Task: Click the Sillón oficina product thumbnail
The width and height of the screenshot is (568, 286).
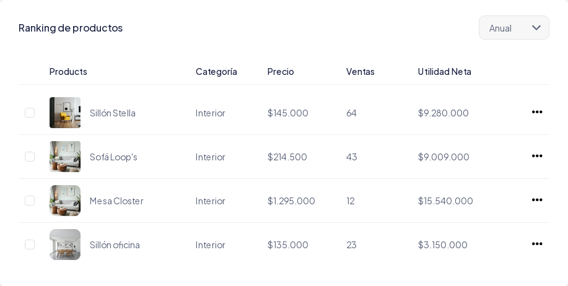Action: pos(65,245)
